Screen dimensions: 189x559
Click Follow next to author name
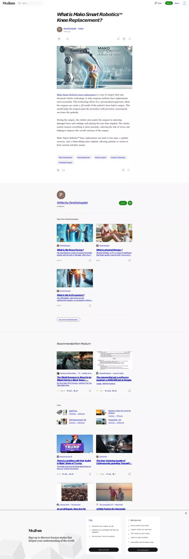click(81, 29)
